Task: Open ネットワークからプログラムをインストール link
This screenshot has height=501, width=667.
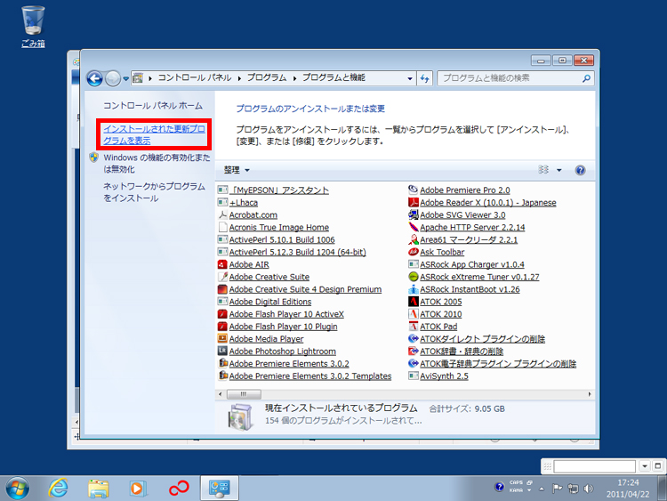Action: (x=154, y=192)
